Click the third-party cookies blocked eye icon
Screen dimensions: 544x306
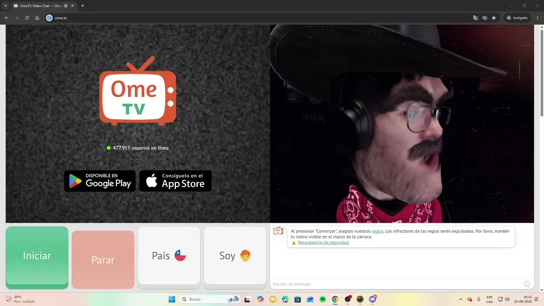[484, 18]
